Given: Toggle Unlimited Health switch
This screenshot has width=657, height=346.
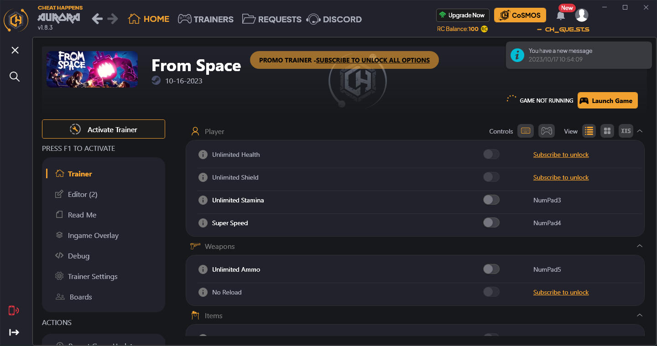Looking at the screenshot, I should 491,154.
